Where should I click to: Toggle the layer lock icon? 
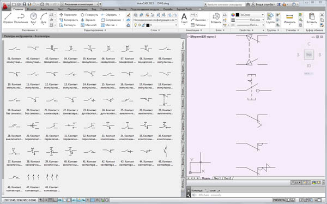pos(143,25)
